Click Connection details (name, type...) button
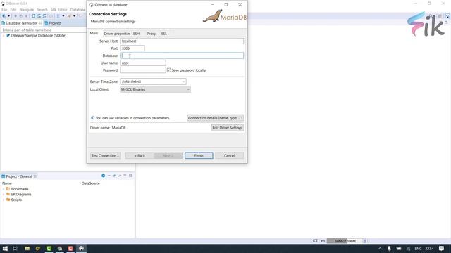 tap(215, 118)
